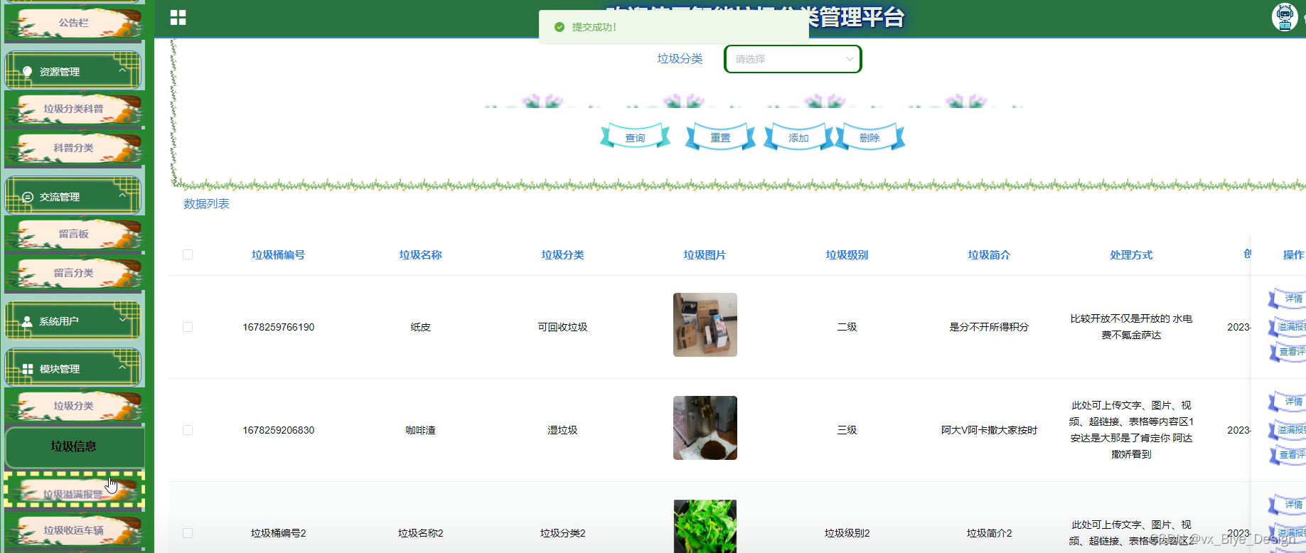The image size is (1306, 553).
Task: Click the 垃圾名称 column header
Action: click(x=421, y=254)
